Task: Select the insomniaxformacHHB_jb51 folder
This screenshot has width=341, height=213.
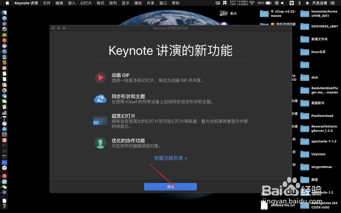Action: [x=319, y=14]
